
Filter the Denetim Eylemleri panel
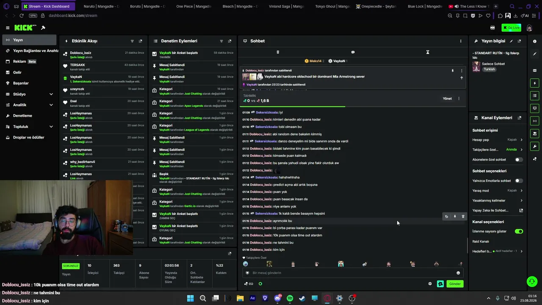tap(221, 41)
